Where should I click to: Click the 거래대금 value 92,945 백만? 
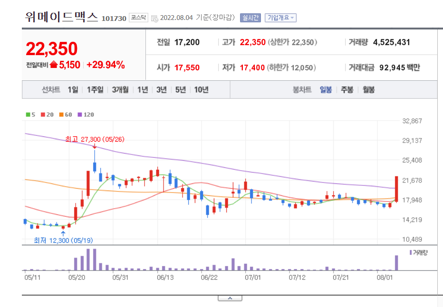399,68
